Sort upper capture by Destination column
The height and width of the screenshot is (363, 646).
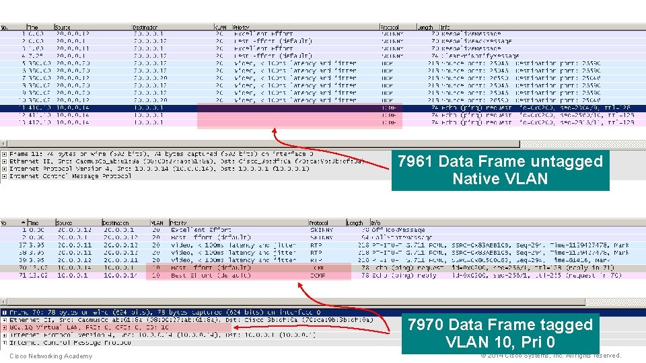[x=173, y=27]
